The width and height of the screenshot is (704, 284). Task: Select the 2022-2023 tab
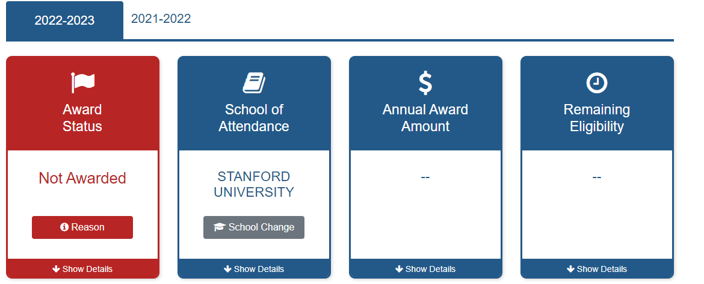(x=64, y=20)
